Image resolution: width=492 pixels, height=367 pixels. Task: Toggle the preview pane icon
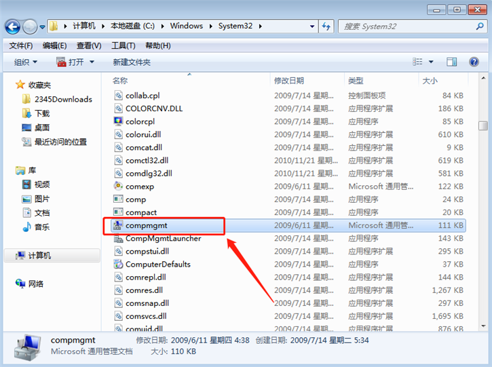(x=451, y=62)
